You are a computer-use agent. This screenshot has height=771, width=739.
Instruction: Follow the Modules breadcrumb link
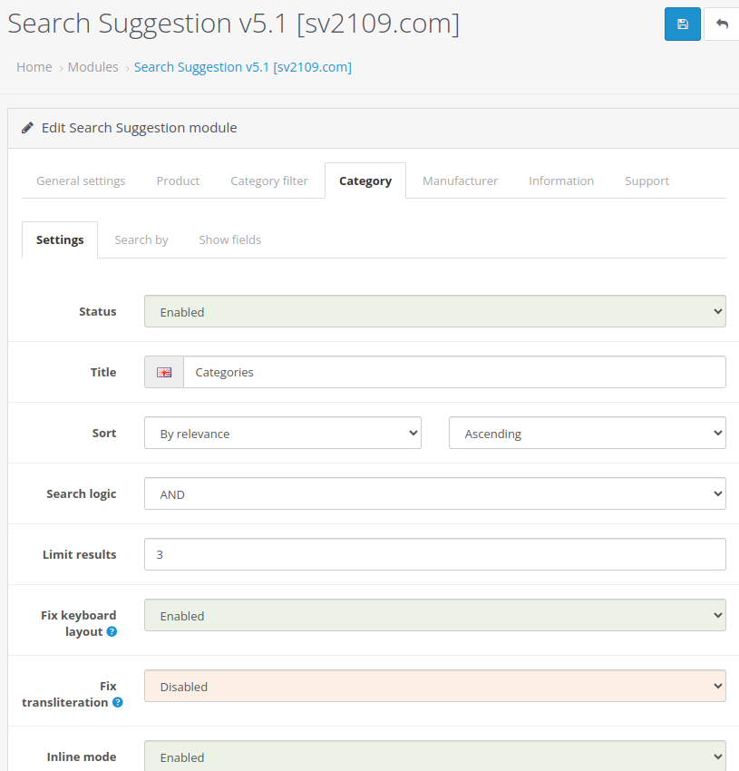[x=92, y=67]
